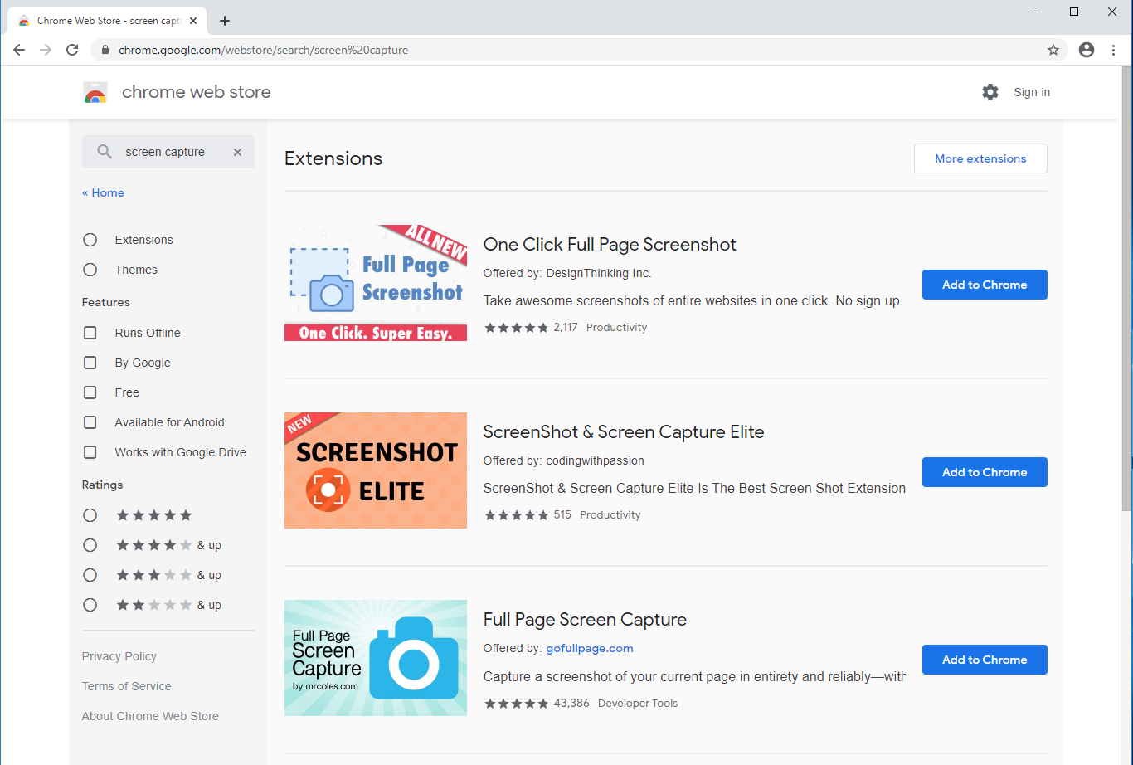Enable Works with Google Drive checkbox
Viewport: 1133px width, 765px height.
pos(90,452)
